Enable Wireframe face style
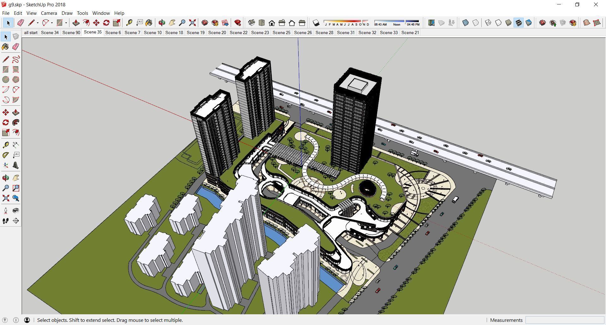Viewport: 606px width, 325px height. coord(488,23)
